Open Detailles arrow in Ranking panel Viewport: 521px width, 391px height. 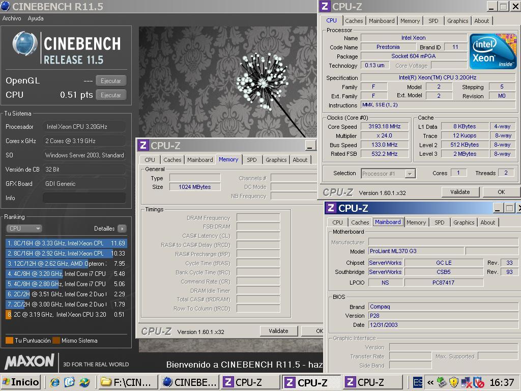coord(122,229)
